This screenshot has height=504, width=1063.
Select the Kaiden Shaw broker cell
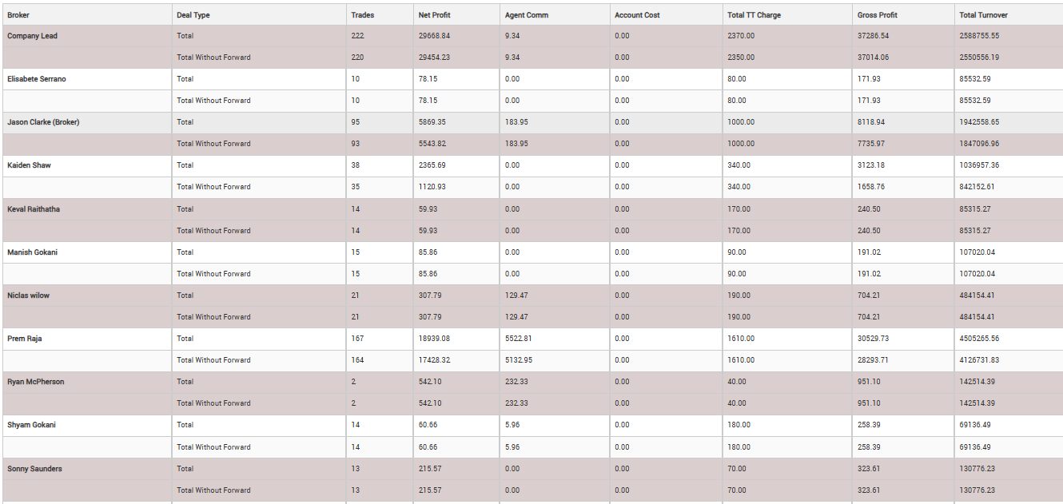click(30, 165)
